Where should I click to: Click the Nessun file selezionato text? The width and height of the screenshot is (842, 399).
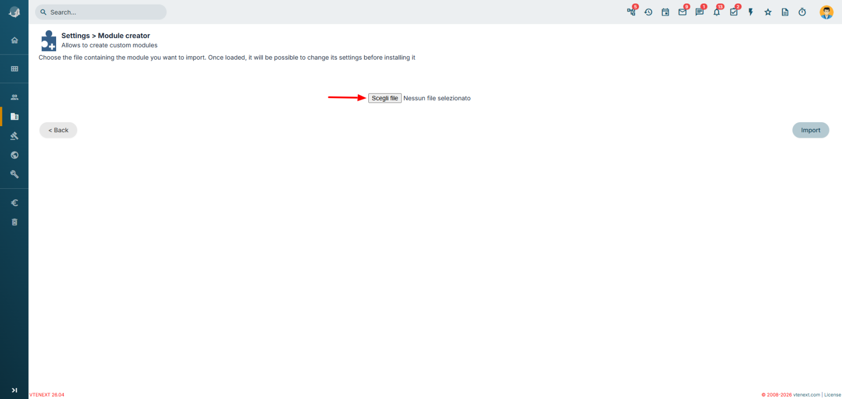(x=437, y=98)
